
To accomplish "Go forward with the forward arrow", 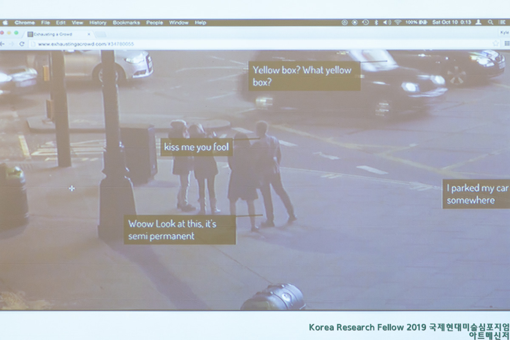I will (x=12, y=44).
